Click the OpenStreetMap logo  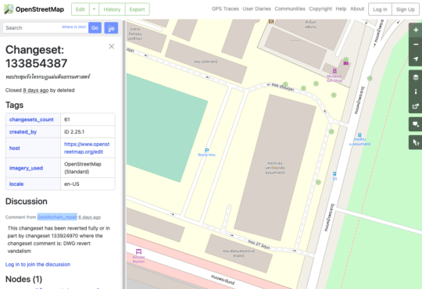point(34,9)
